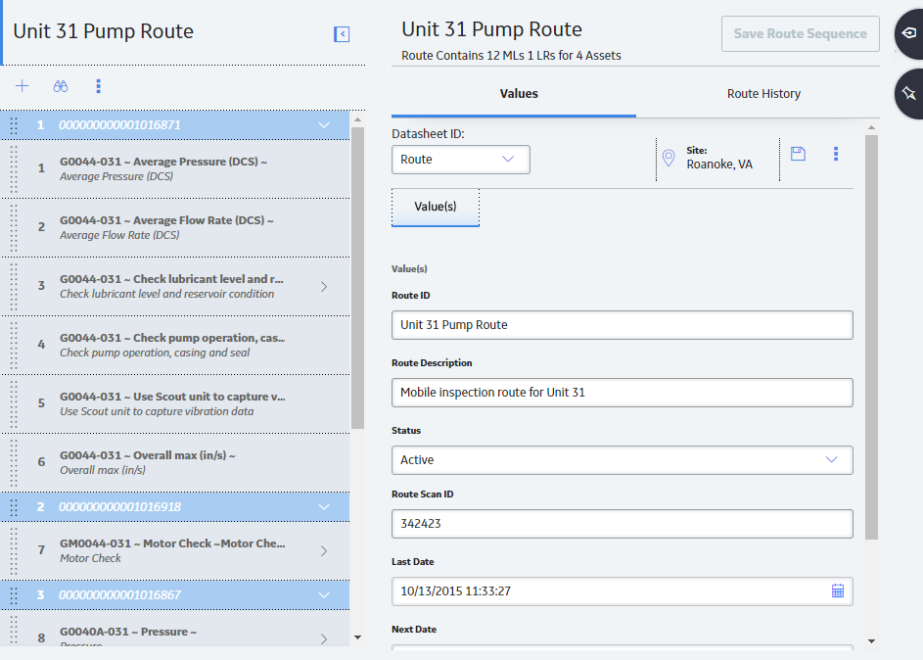
Task: Open left pane three-dot menu
Action: tap(98, 86)
